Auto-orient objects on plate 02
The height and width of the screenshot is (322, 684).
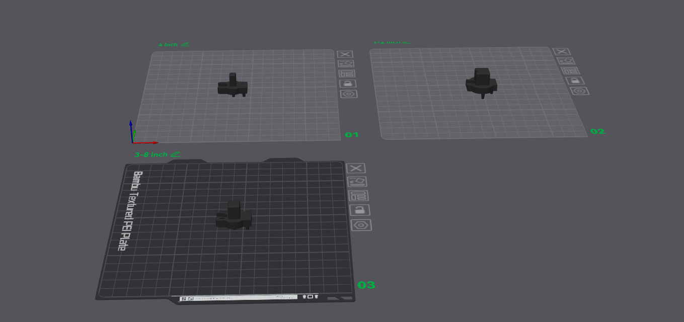[x=566, y=61]
